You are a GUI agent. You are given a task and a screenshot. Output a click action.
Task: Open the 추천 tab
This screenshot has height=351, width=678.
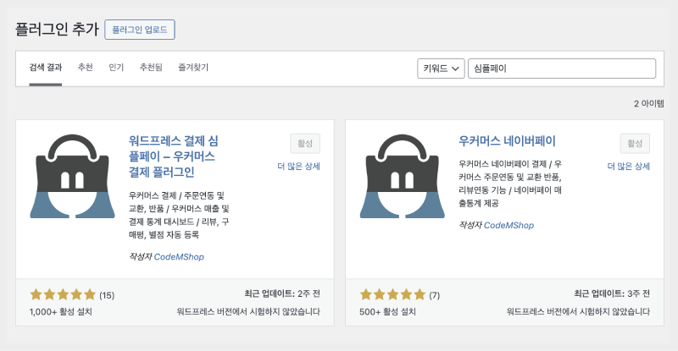86,68
